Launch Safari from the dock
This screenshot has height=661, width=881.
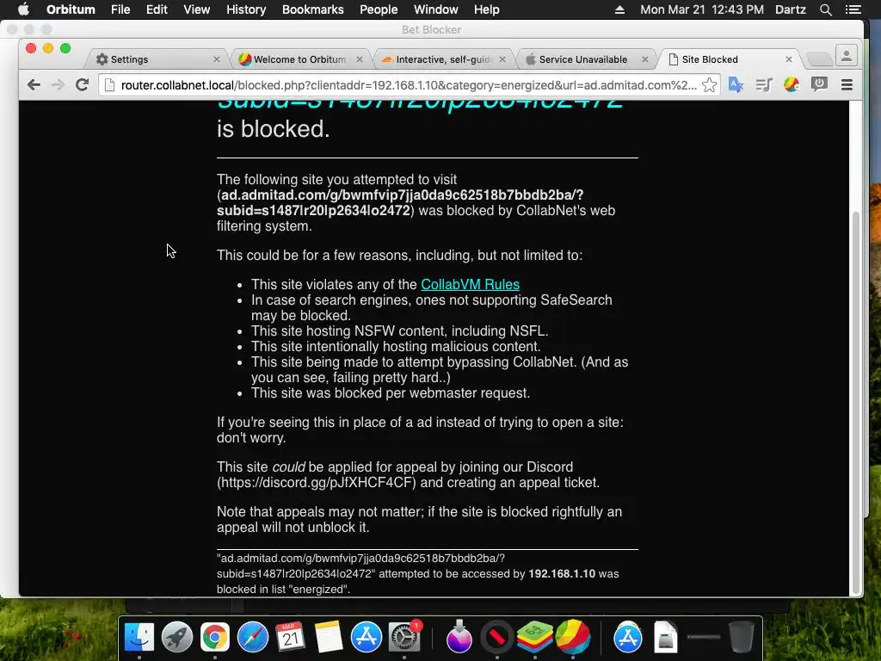tap(253, 638)
